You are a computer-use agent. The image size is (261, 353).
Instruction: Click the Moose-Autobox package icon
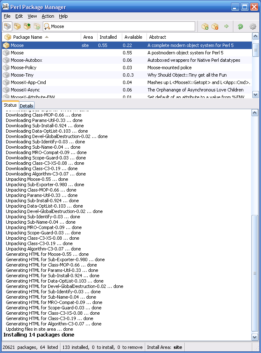6,60
